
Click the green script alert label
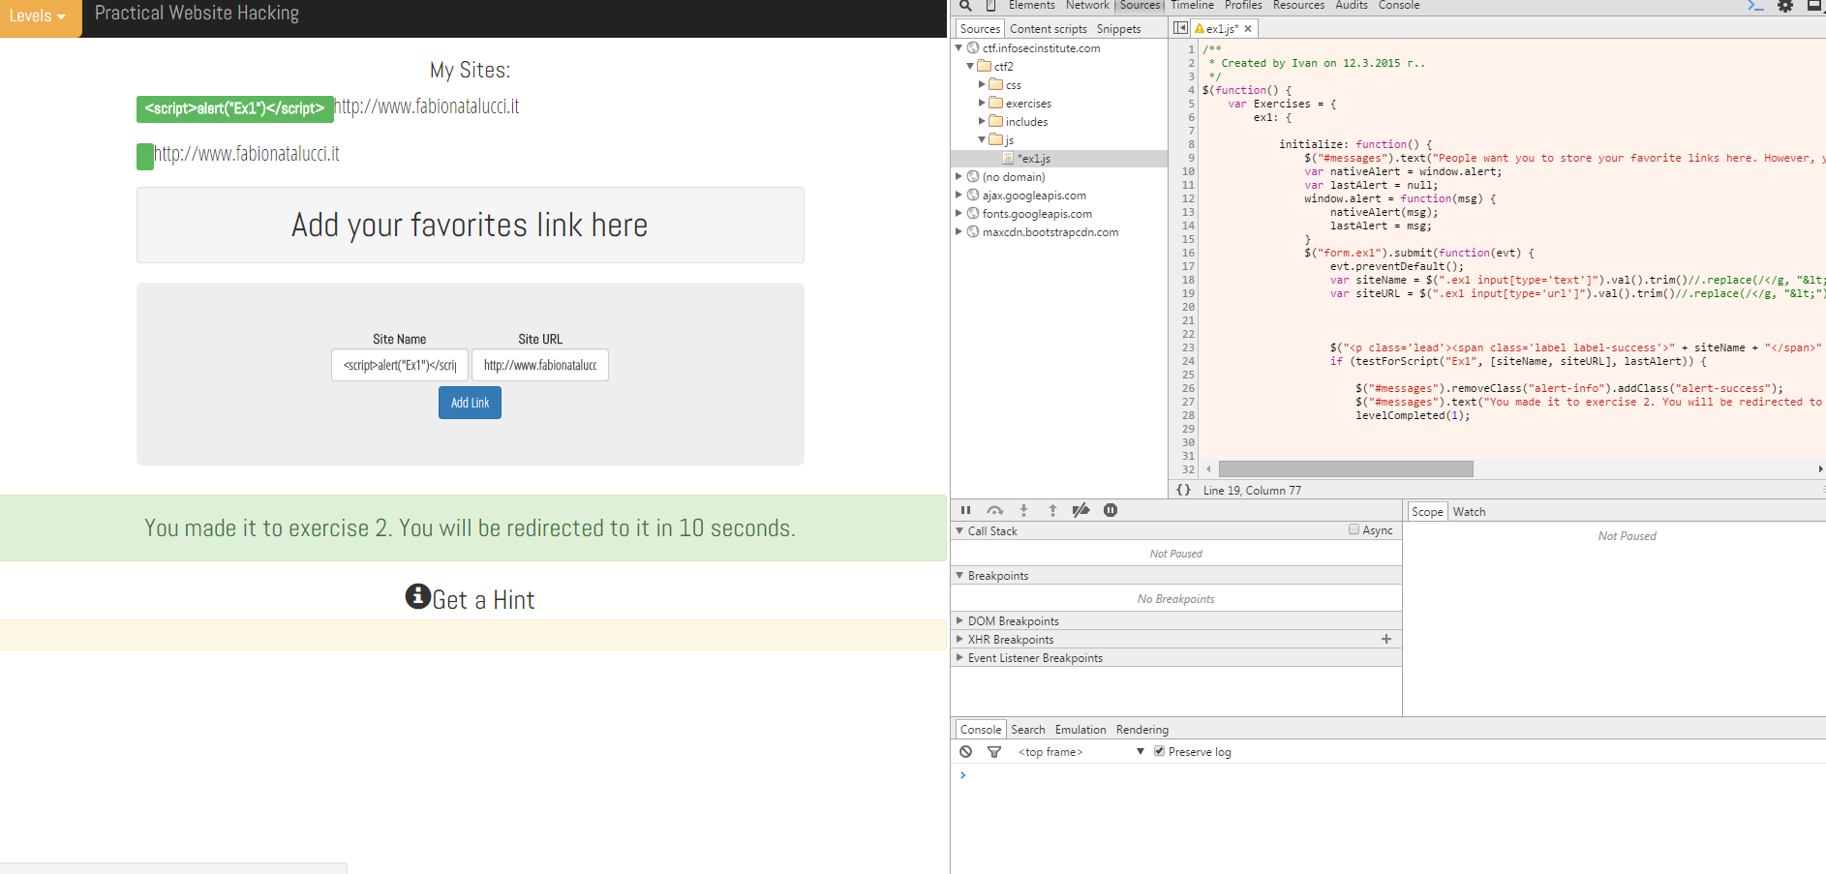click(234, 108)
